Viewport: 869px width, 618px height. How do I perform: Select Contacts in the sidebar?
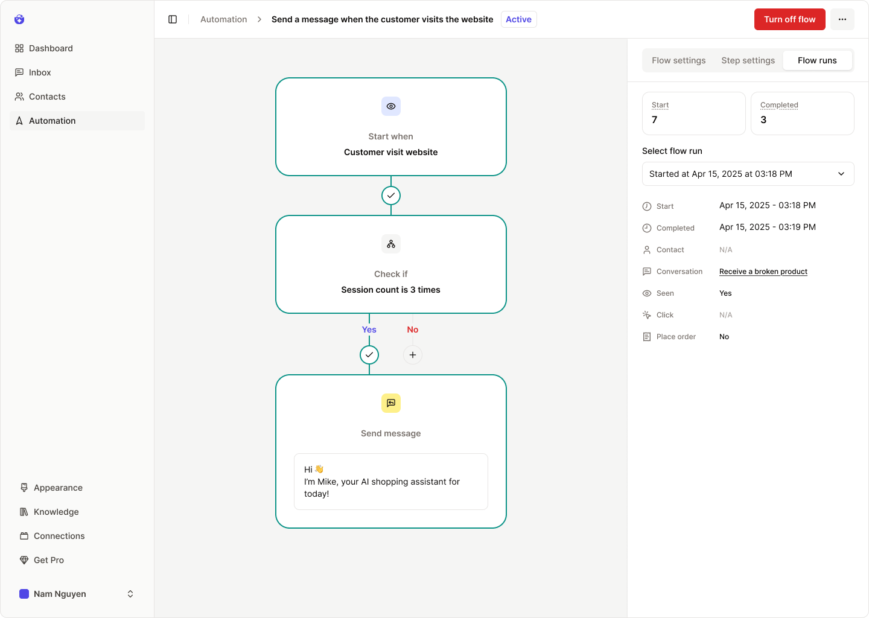[46, 97]
